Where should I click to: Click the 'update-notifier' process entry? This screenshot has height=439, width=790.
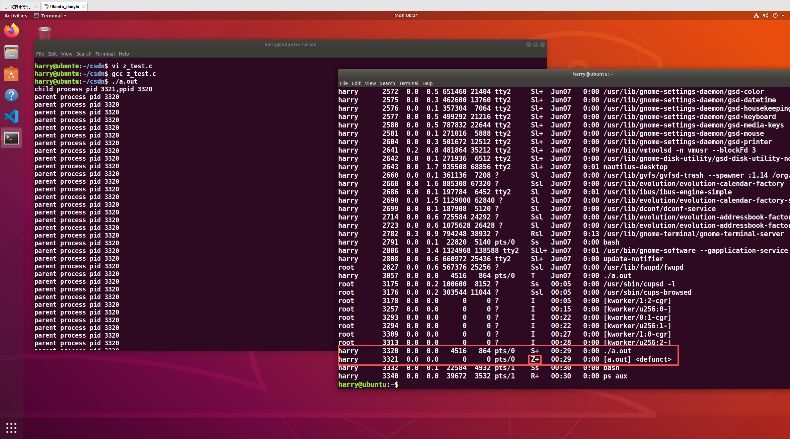[633, 259]
